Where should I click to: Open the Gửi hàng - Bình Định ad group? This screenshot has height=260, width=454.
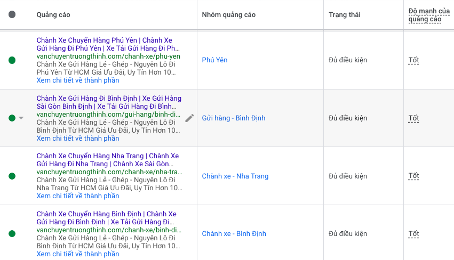(x=234, y=118)
